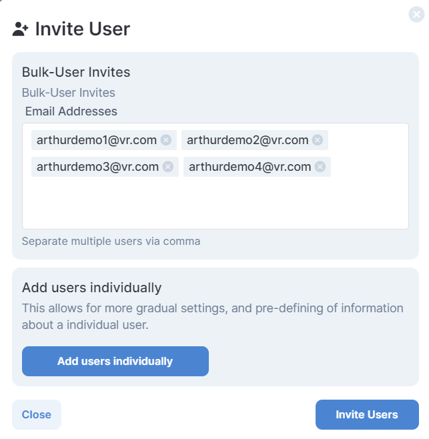
Task: Click the arthurdemo4@vr.com address text
Action: [250, 167]
